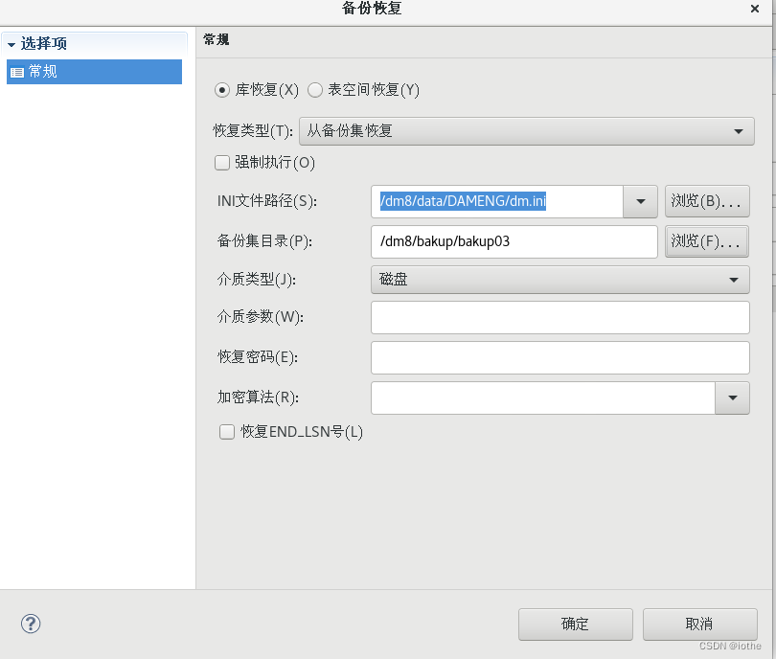This screenshot has height=659, width=776.
Task: Click the 备份集目录(P) input field
Action: [x=514, y=241]
